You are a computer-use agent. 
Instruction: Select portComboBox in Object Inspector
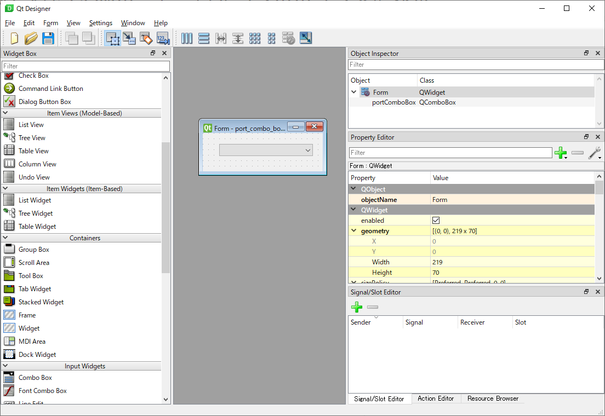coord(393,102)
